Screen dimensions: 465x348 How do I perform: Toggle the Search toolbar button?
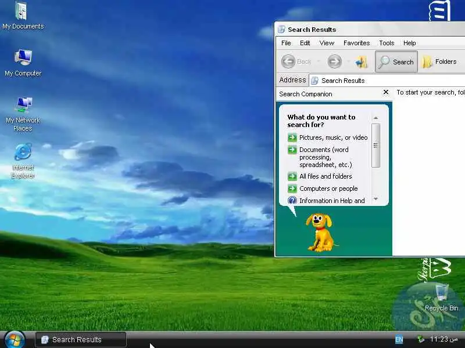[x=396, y=61]
